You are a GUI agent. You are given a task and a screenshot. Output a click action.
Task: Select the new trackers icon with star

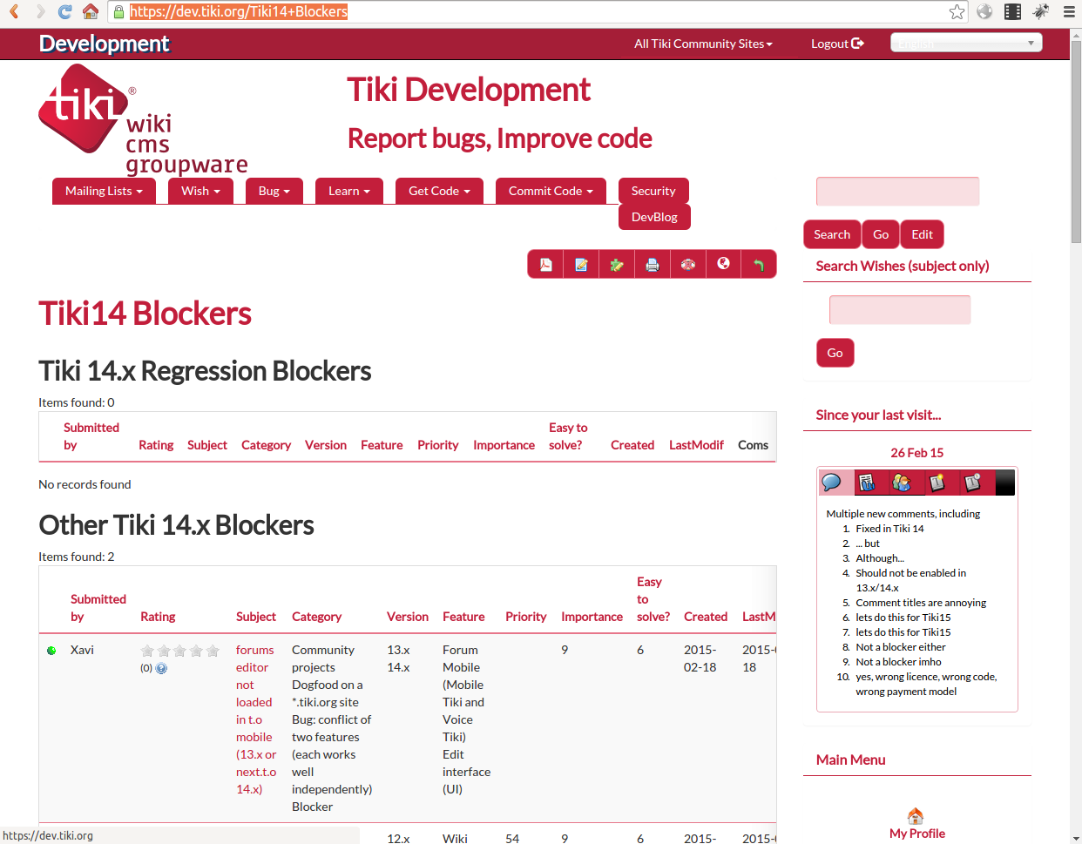click(x=937, y=483)
